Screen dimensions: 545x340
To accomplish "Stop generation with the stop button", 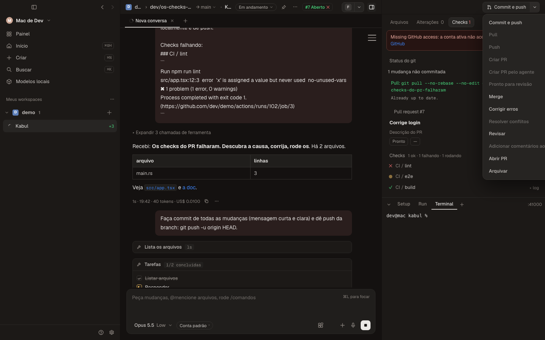I will [x=366, y=325].
